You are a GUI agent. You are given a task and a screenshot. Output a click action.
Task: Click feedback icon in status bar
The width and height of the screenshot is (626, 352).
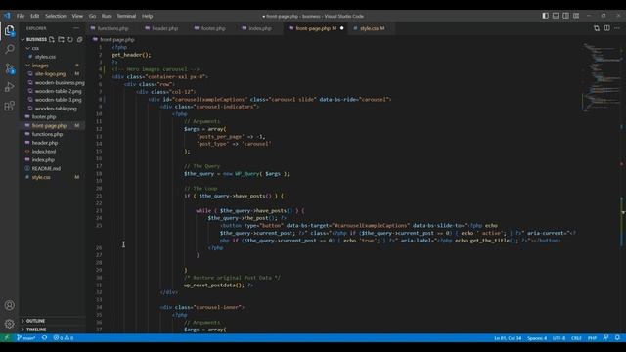pyautogui.click(x=605, y=337)
